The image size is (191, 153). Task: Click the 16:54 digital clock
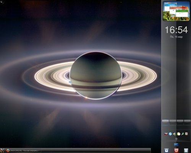(176, 30)
